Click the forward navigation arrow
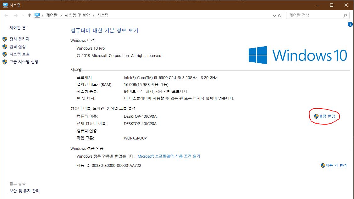The image size is (354, 199). coord(16,15)
